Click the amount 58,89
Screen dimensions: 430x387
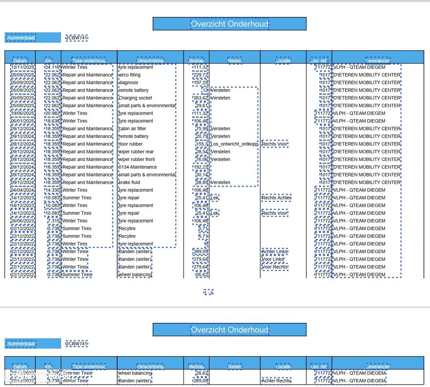(x=202, y=183)
